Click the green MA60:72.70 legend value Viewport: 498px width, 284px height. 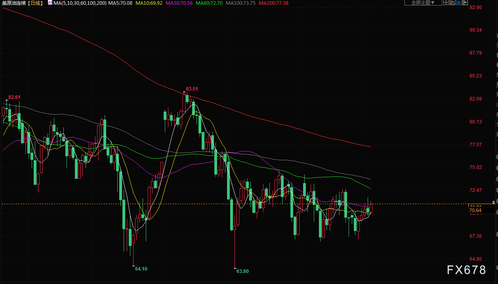click(x=209, y=3)
